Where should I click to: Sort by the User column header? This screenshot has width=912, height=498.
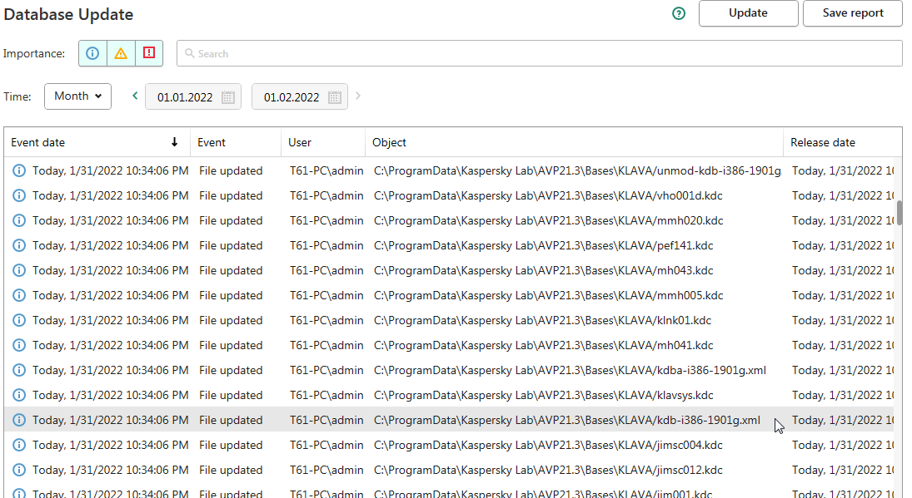point(323,142)
